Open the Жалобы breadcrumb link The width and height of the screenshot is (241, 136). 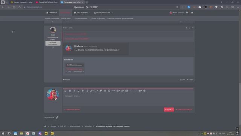pos(88,126)
